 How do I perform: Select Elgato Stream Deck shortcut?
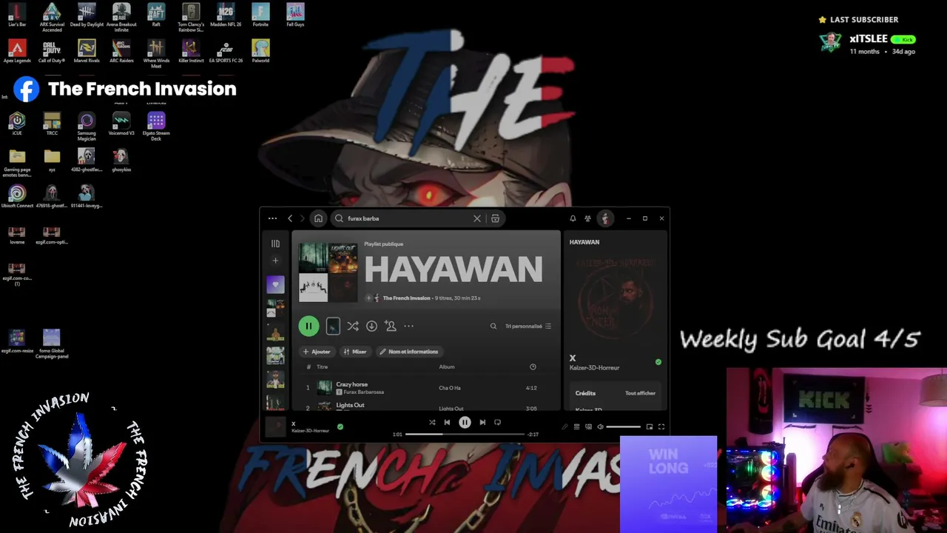pyautogui.click(x=156, y=127)
